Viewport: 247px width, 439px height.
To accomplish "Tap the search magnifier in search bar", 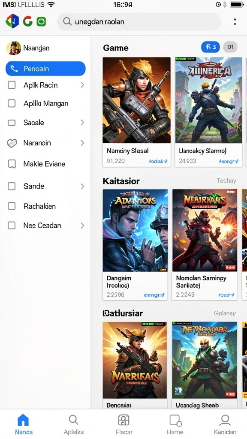I will 67,21.
